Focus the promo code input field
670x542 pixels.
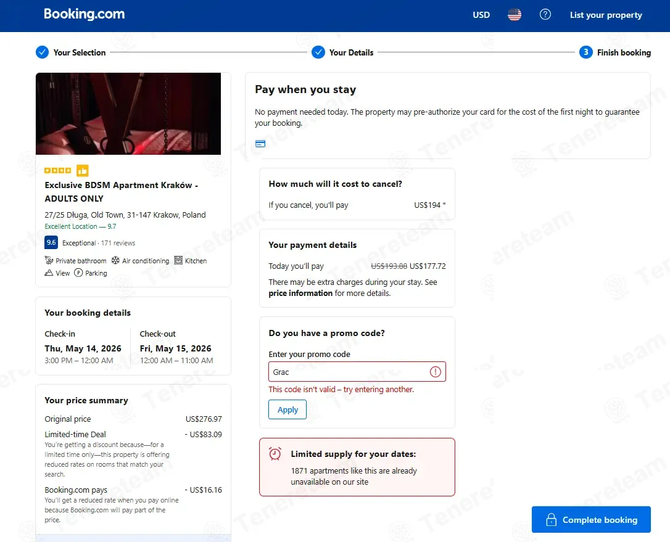[x=357, y=372]
